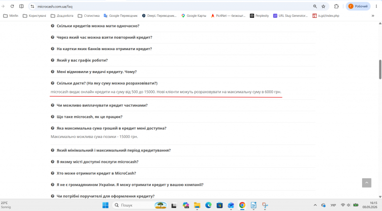Open the Дод.робота bookmarks folder
The image size is (382, 211).
pos(62,15)
